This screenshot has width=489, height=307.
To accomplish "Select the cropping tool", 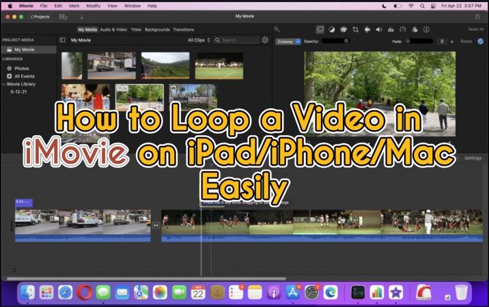I will (x=355, y=29).
